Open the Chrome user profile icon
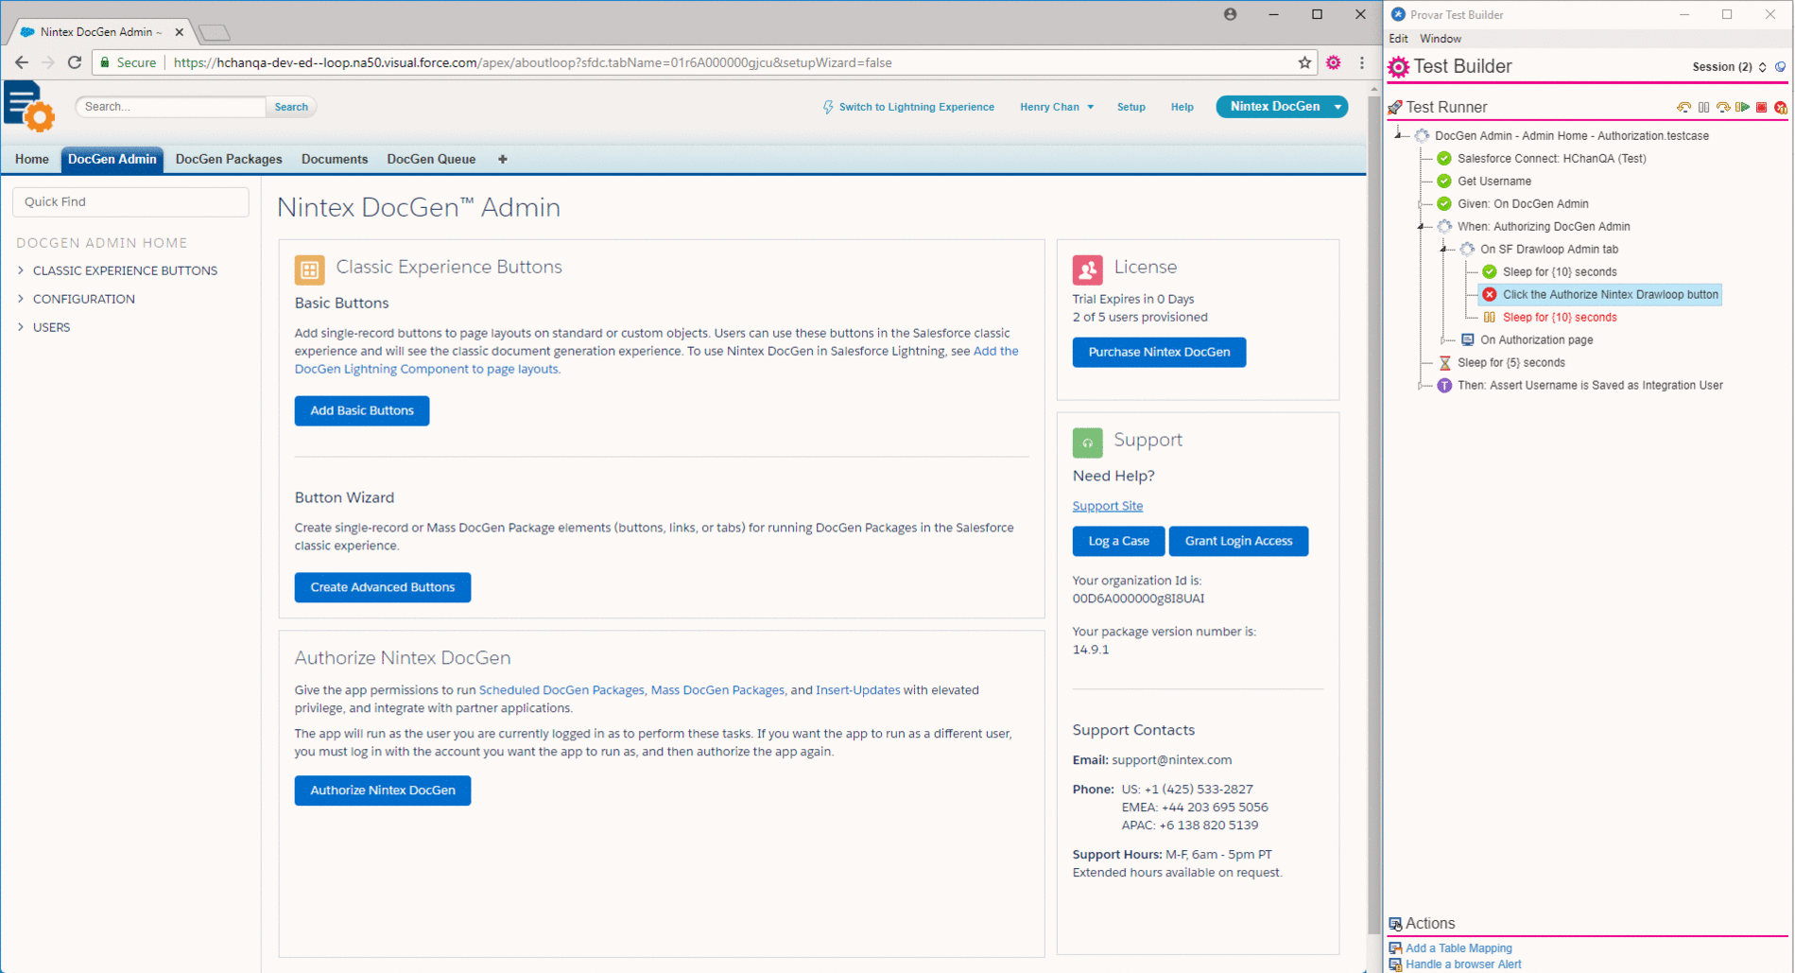The image size is (1795, 973). coord(1230,14)
